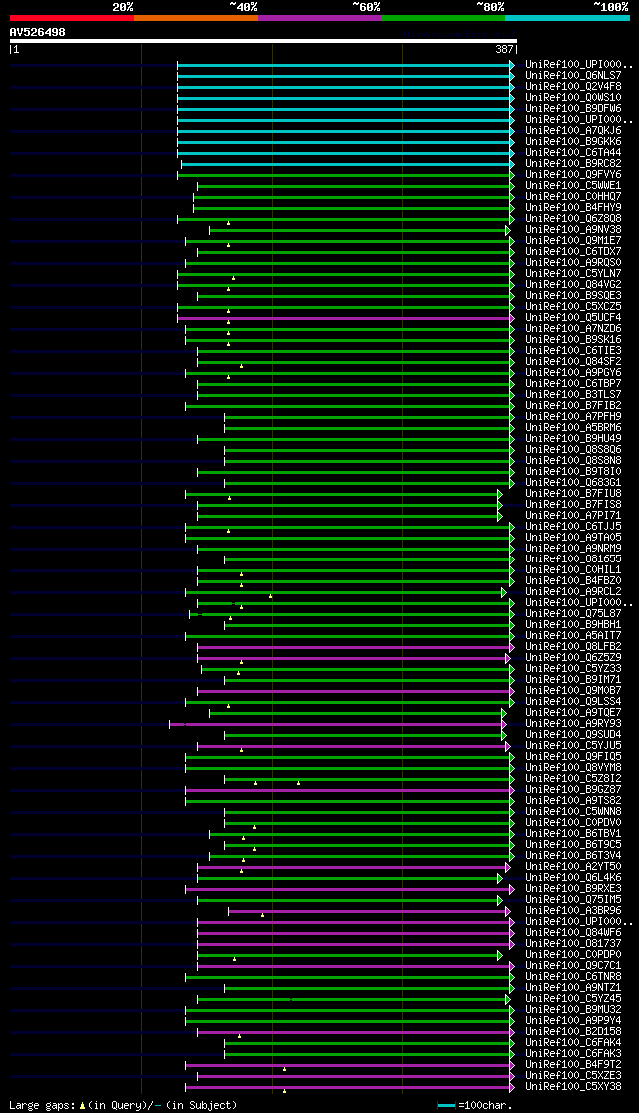Viewport: 639px width, 1113px height.
Task: Open hit UniRef100_Q683G1
Action: click(x=574, y=483)
